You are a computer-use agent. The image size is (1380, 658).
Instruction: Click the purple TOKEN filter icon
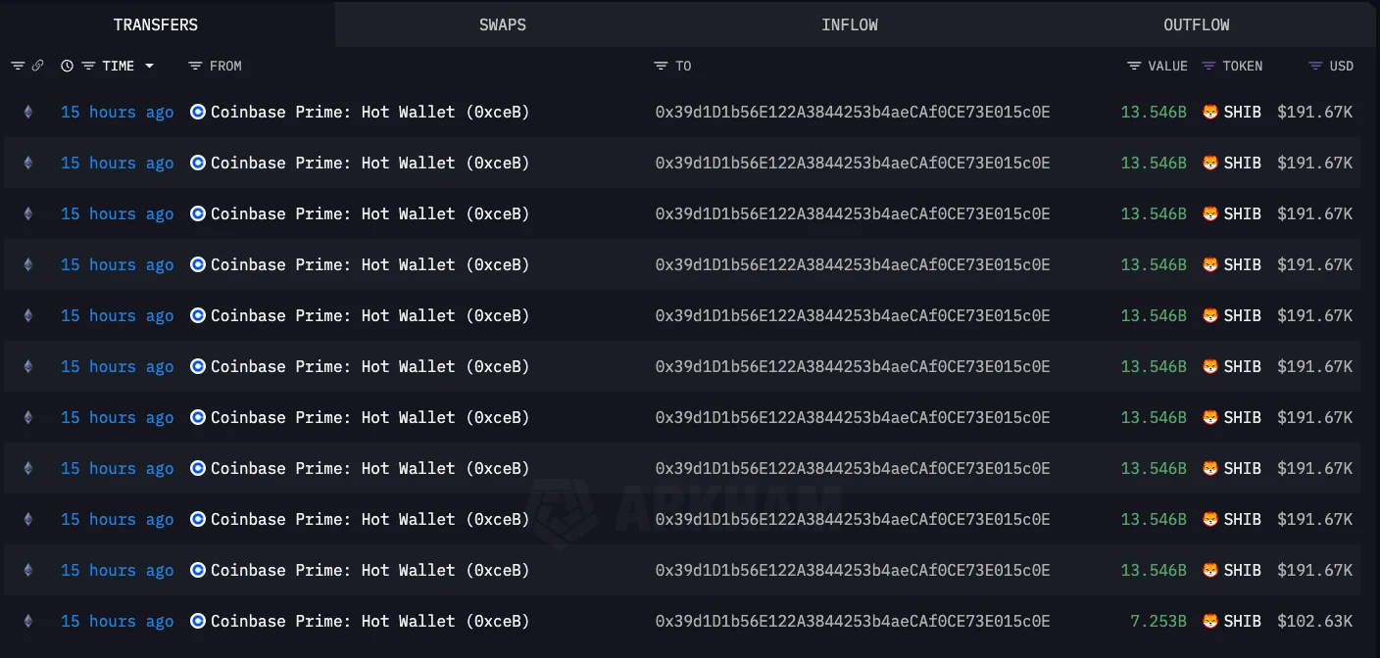click(1208, 66)
